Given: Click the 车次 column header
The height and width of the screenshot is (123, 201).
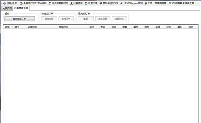Looking at the screenshot, I should point(94,27).
